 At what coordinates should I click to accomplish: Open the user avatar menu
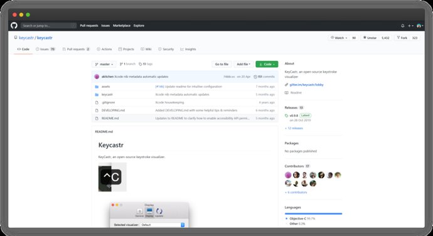420,26
